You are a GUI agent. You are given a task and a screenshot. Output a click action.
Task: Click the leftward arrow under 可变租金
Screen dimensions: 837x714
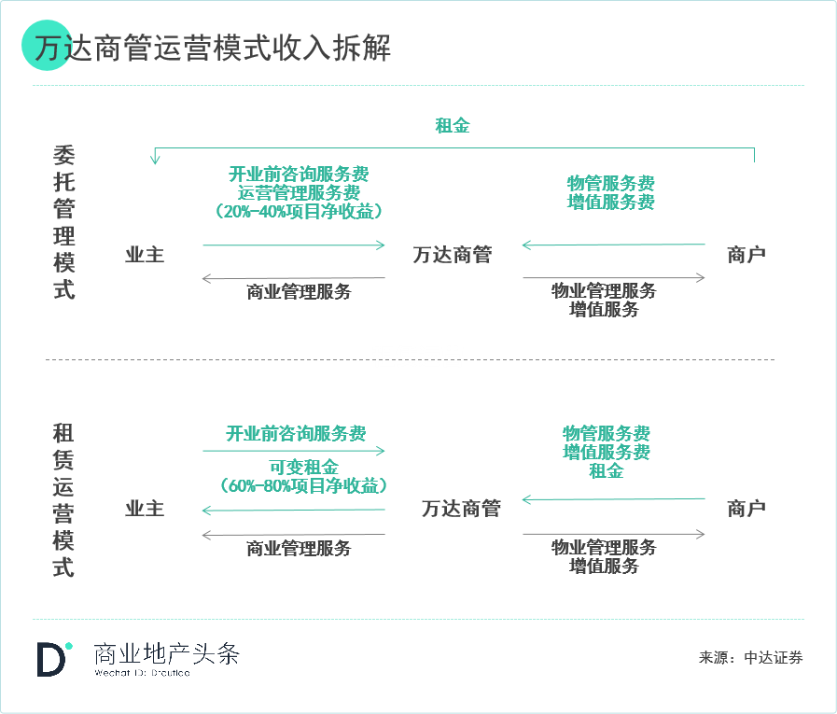click(x=292, y=509)
